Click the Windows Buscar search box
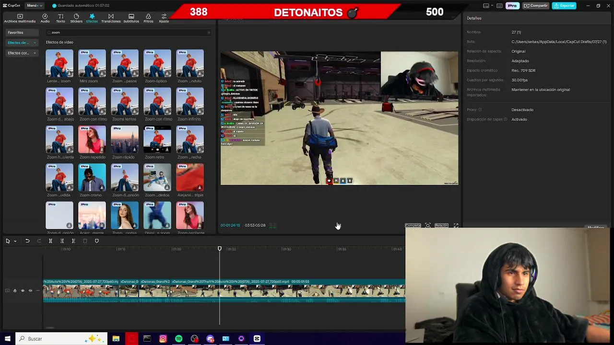This screenshot has width=614, height=345. tap(62, 339)
